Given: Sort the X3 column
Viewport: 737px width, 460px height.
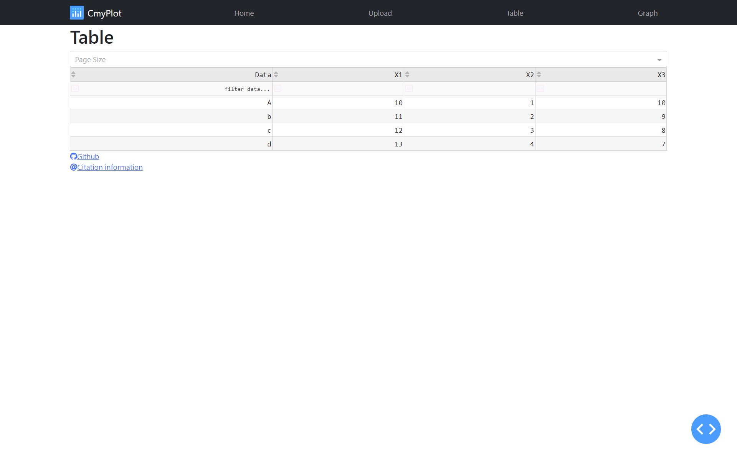Looking at the screenshot, I should pos(539,74).
